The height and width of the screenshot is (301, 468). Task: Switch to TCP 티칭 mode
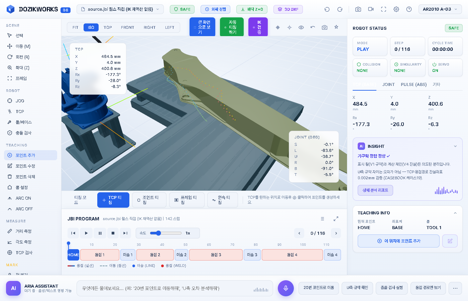(x=113, y=200)
